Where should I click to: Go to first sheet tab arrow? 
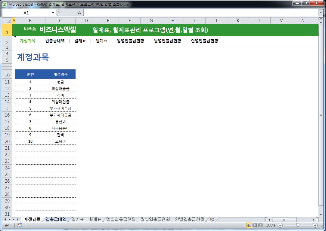5,219
